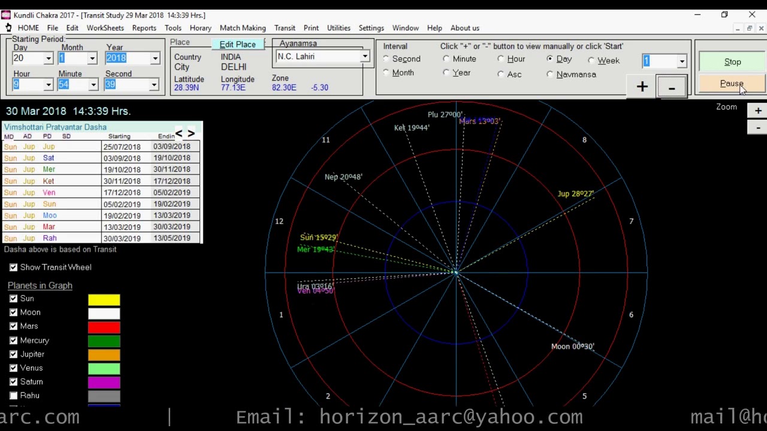Select the Sun Jup Rah dasha row
Image resolution: width=767 pixels, height=431 pixels.
pyautogui.click(x=102, y=238)
